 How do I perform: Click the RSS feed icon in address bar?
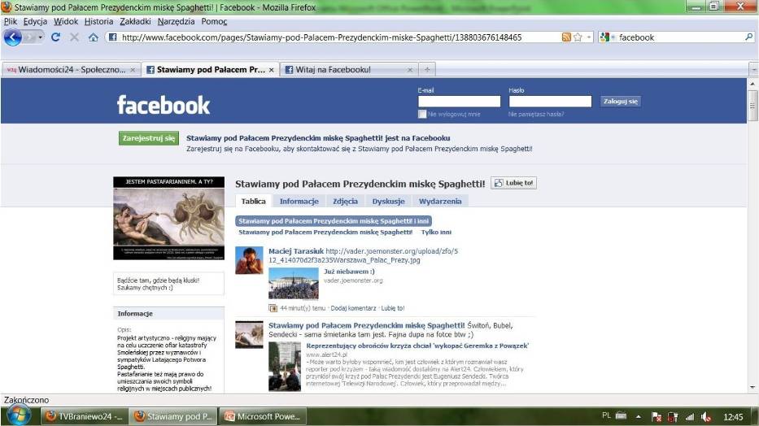pos(566,37)
